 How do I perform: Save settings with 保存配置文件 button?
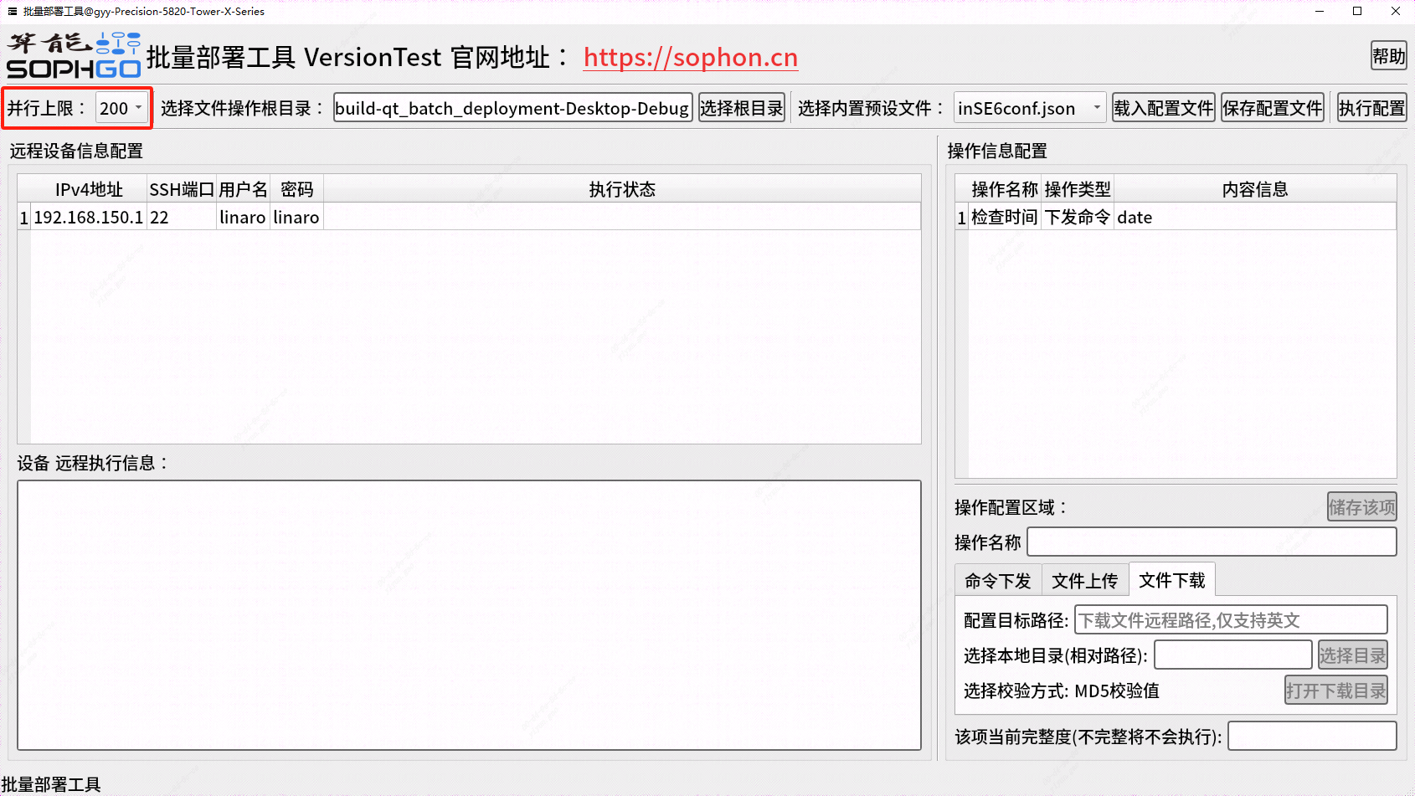click(x=1272, y=108)
